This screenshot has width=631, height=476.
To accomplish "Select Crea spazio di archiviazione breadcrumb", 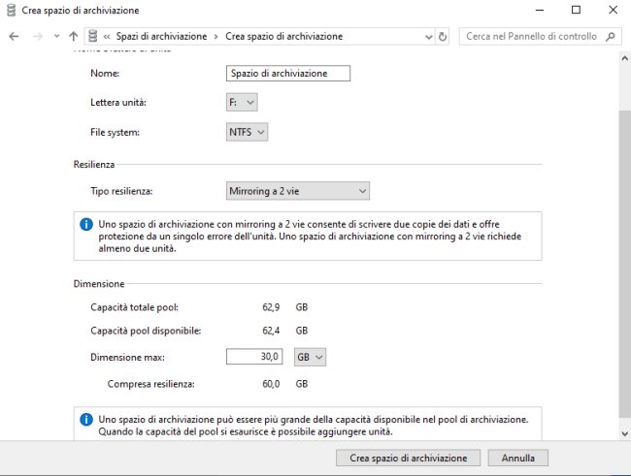I will [283, 36].
